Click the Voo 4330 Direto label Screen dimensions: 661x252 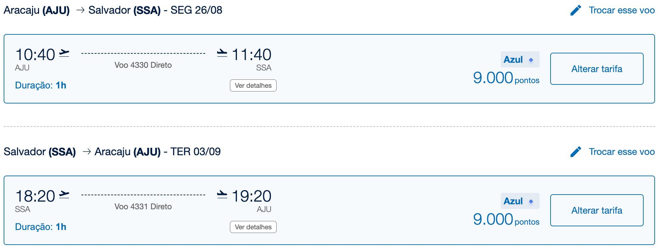[x=143, y=65]
